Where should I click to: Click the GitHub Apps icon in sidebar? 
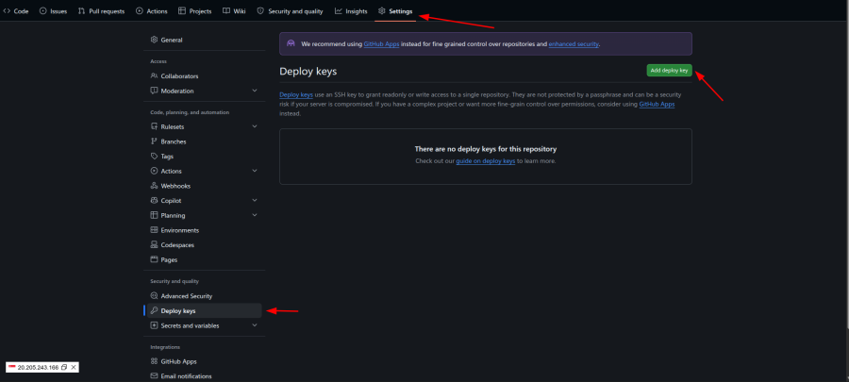(154, 361)
